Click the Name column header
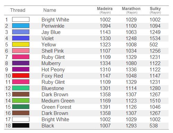 (50, 10)
